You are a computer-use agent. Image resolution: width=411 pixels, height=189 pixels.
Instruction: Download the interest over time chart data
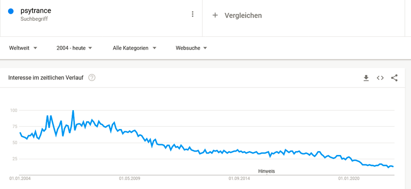pos(366,78)
